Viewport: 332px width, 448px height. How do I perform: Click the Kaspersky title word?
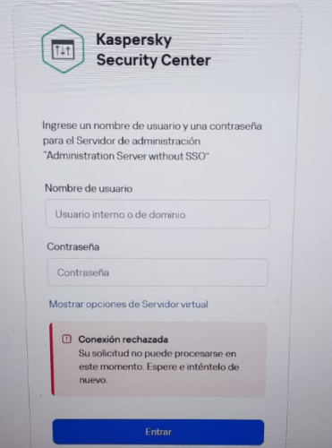134,39
